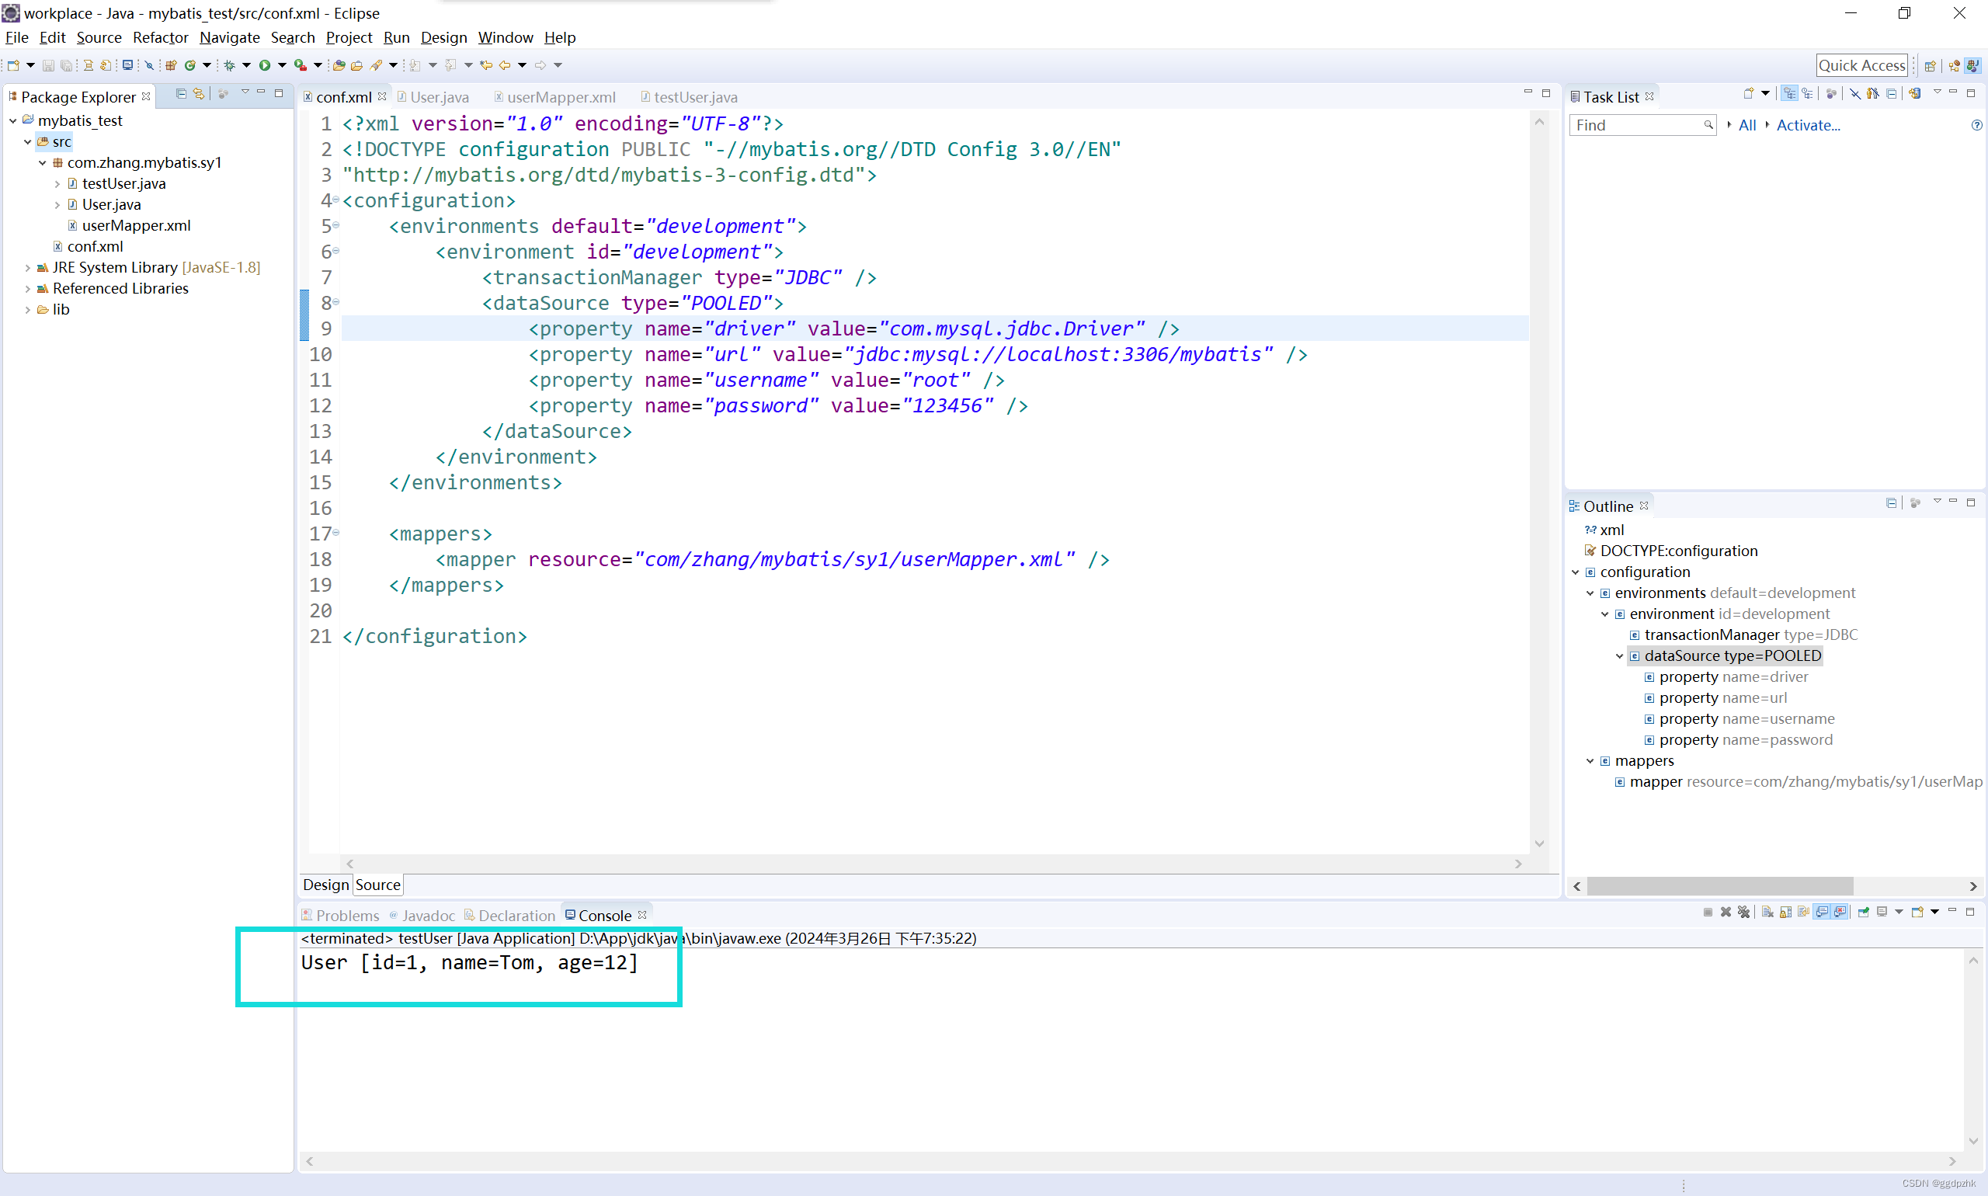
Task: Click the Search flashlight icon
Action: click(376, 65)
